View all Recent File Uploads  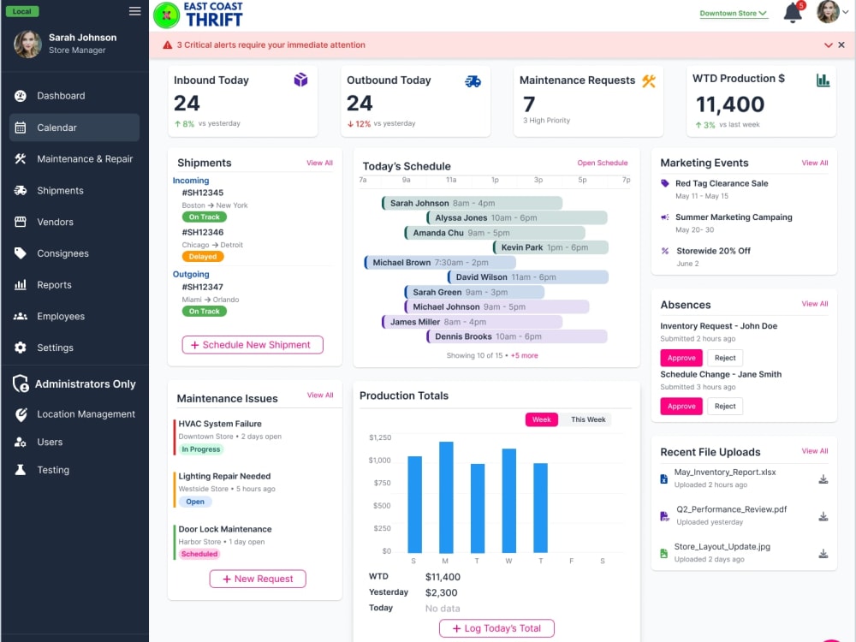[x=815, y=451]
